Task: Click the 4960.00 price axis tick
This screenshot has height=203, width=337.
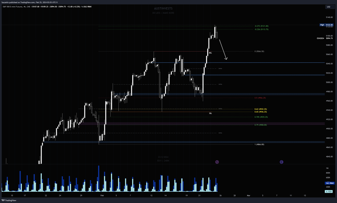Action: pyautogui.click(x=329, y=101)
